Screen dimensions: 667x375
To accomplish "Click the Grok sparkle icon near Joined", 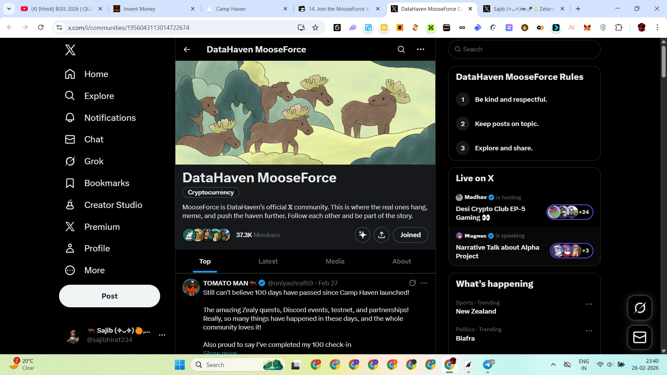I will (362, 235).
